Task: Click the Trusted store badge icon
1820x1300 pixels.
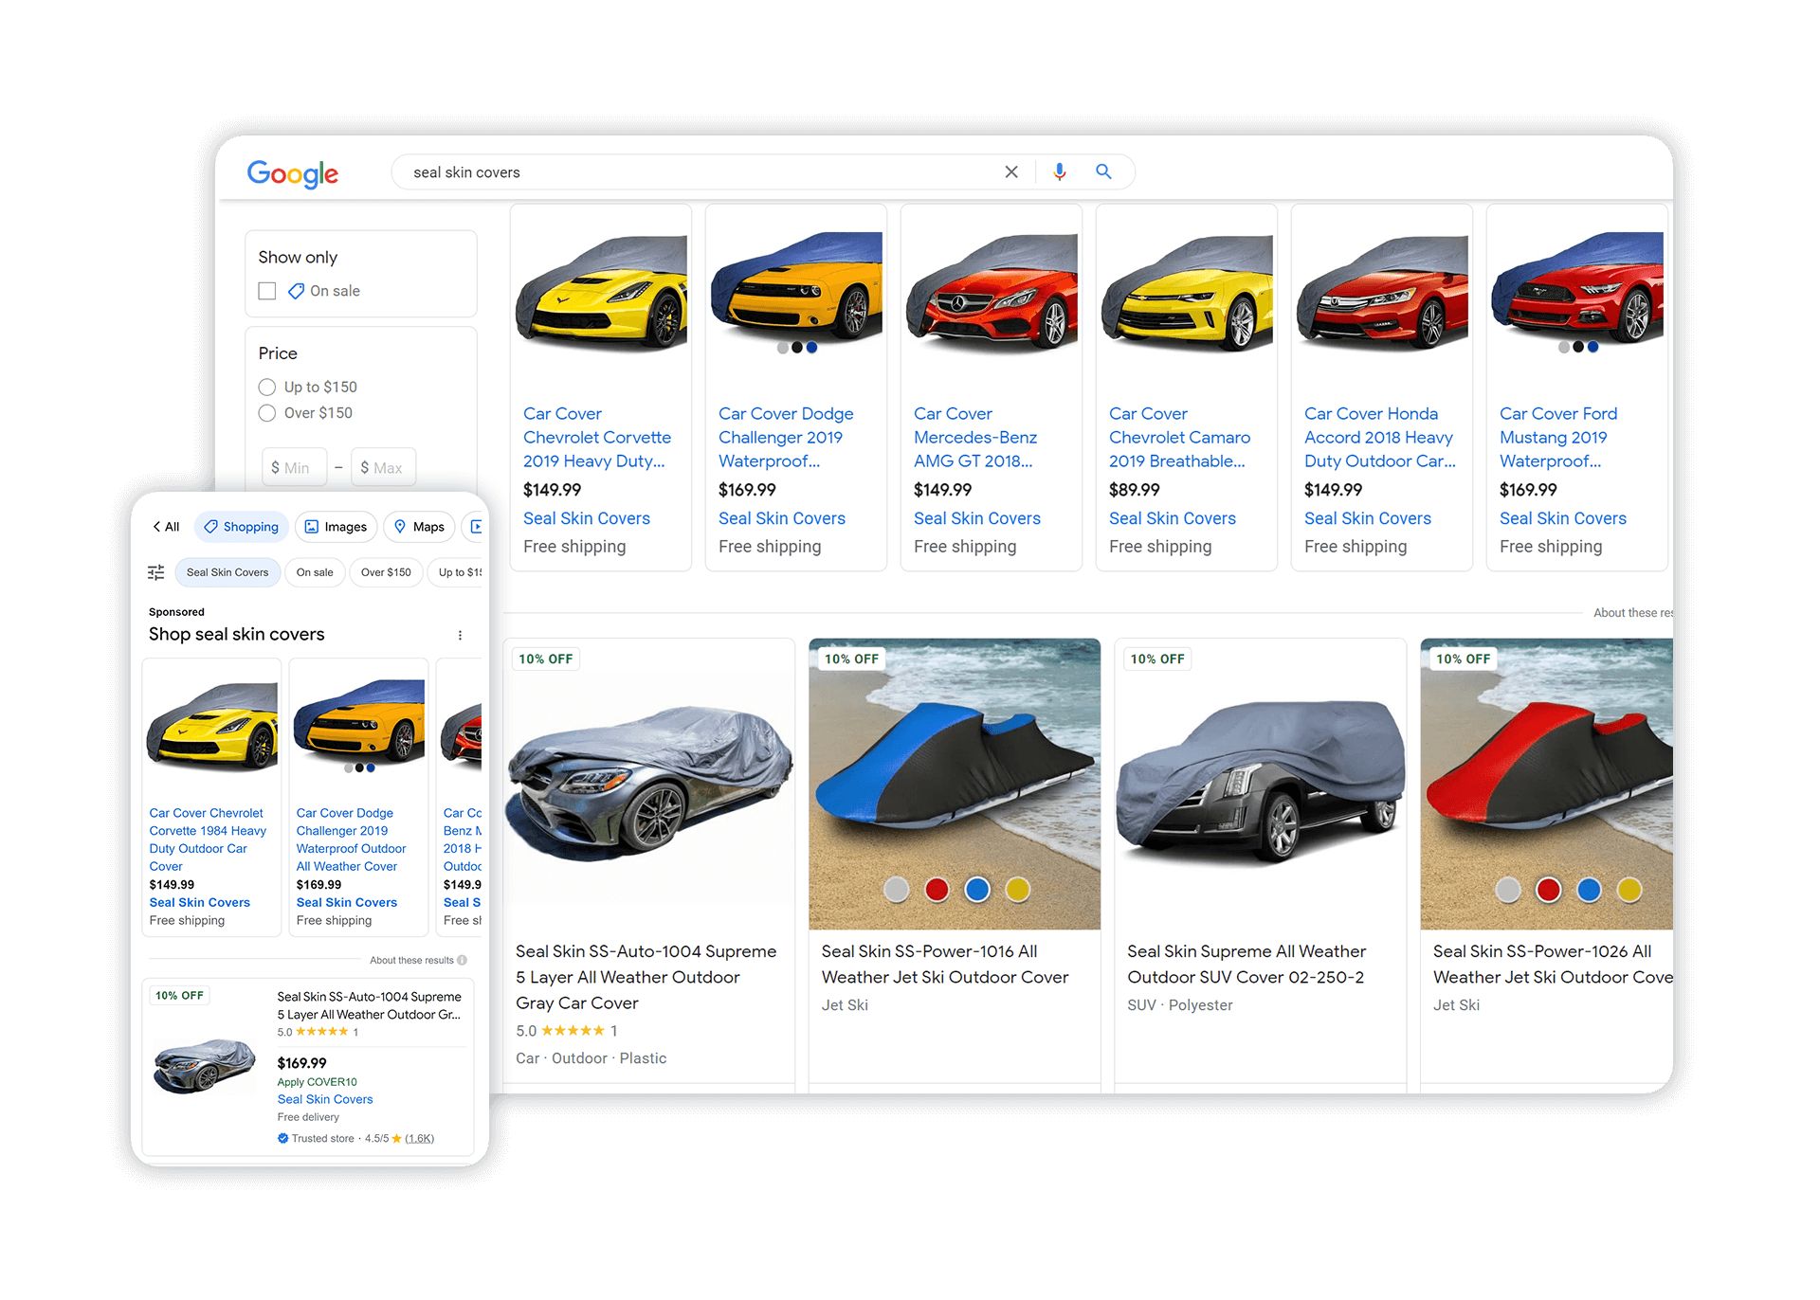Action: pyautogui.click(x=282, y=1138)
